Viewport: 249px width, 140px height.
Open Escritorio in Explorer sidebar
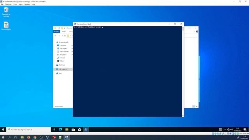61,45
